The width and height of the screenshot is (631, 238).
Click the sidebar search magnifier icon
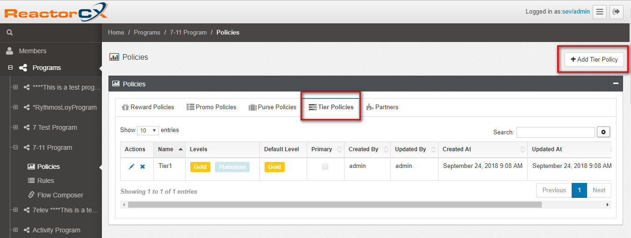tap(9, 33)
